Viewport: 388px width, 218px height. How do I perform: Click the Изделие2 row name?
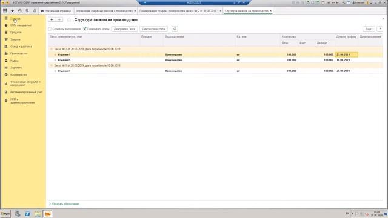point(64,60)
